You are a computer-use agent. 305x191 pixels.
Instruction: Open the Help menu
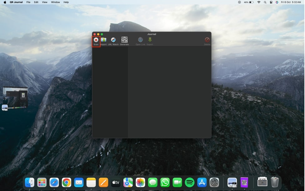[66, 2]
